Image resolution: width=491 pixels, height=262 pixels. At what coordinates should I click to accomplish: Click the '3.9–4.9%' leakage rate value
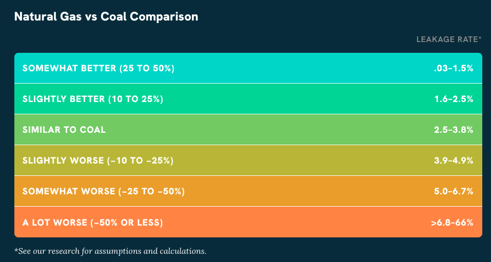454,160
